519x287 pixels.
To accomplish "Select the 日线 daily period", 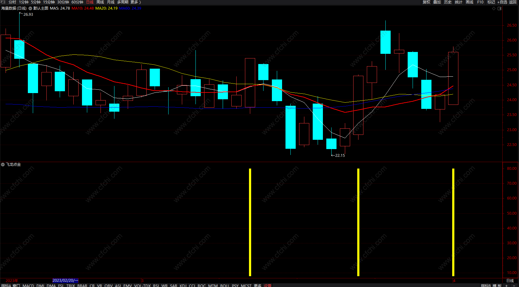I will [x=90, y=2].
